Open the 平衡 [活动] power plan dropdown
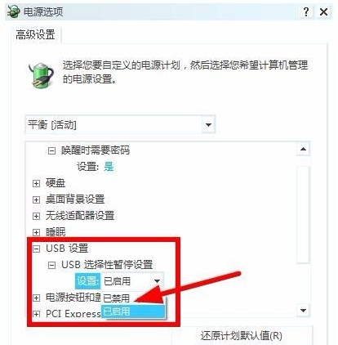338x345 pixels. [x=208, y=125]
